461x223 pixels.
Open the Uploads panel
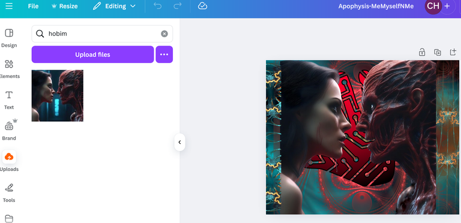(x=9, y=162)
